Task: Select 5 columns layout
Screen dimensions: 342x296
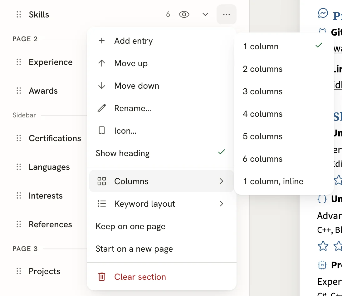Action: click(284, 136)
